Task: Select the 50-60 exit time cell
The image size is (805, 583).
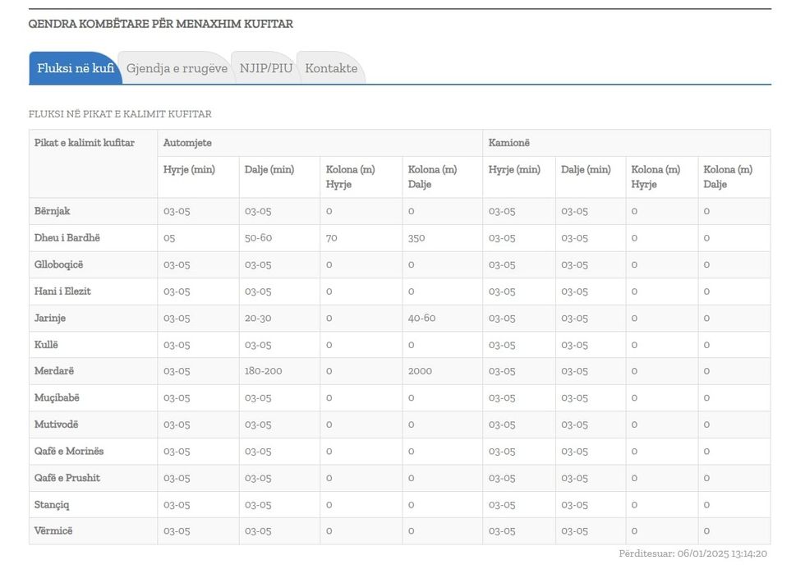Action: click(x=258, y=237)
